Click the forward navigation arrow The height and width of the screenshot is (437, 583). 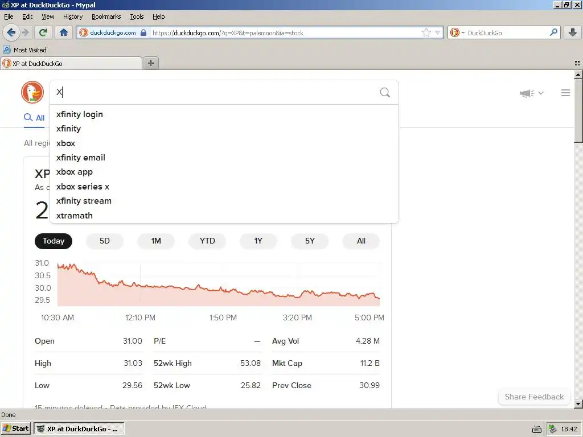point(26,32)
